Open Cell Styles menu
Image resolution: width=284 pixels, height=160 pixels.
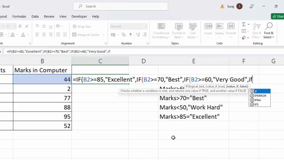193,31
